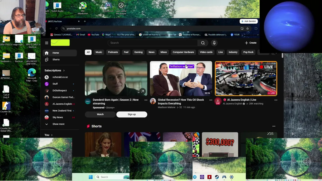Click the install app icon in address bar
This screenshot has width=322, height=181.
click(x=242, y=28)
